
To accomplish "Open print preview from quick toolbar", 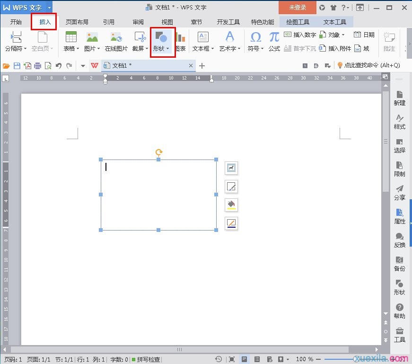I will (48, 66).
